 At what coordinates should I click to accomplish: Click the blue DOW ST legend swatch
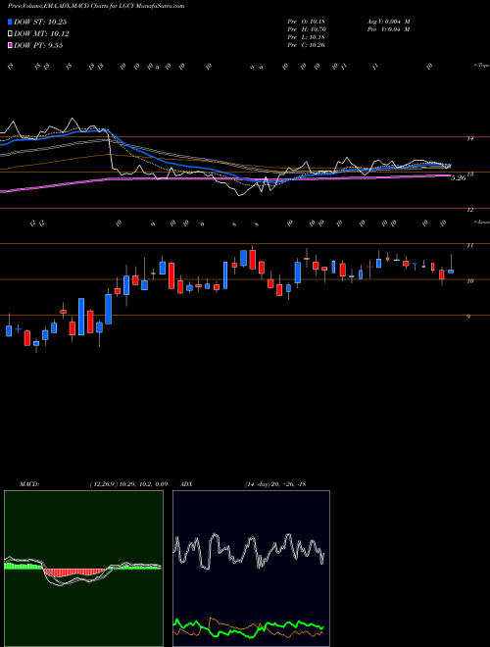tap(10, 22)
